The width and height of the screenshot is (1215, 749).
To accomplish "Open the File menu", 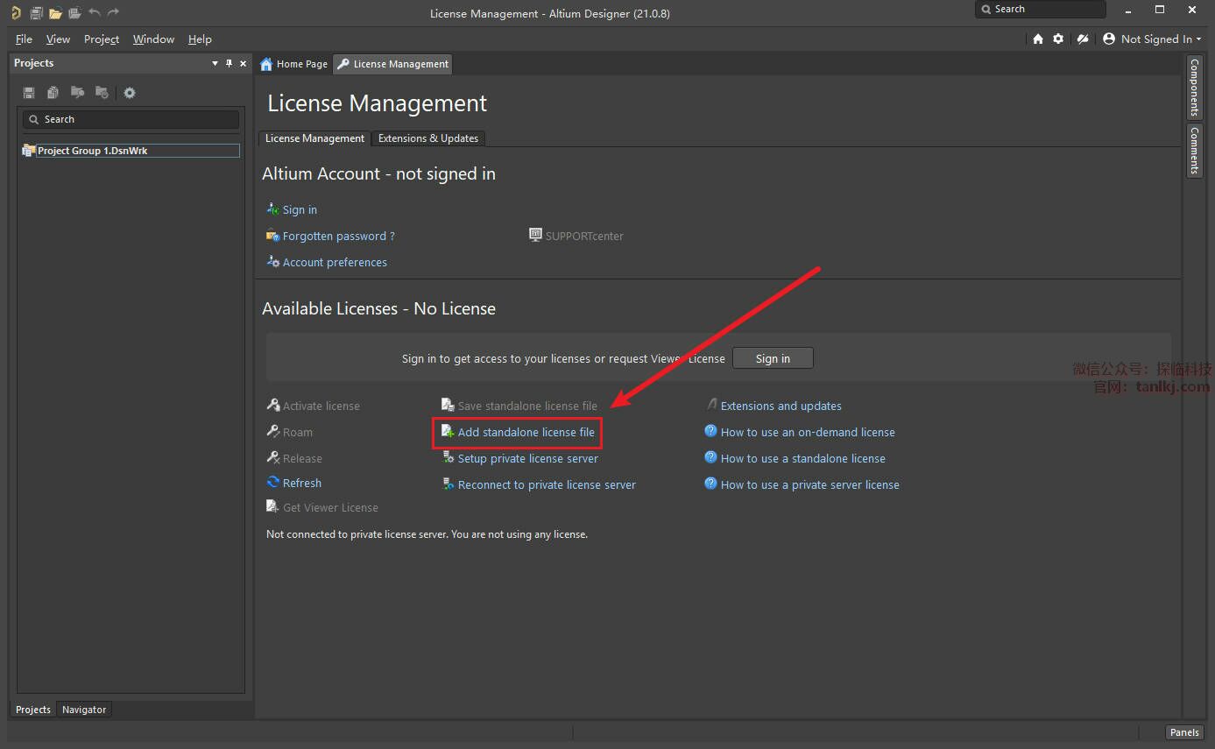I will coord(24,39).
